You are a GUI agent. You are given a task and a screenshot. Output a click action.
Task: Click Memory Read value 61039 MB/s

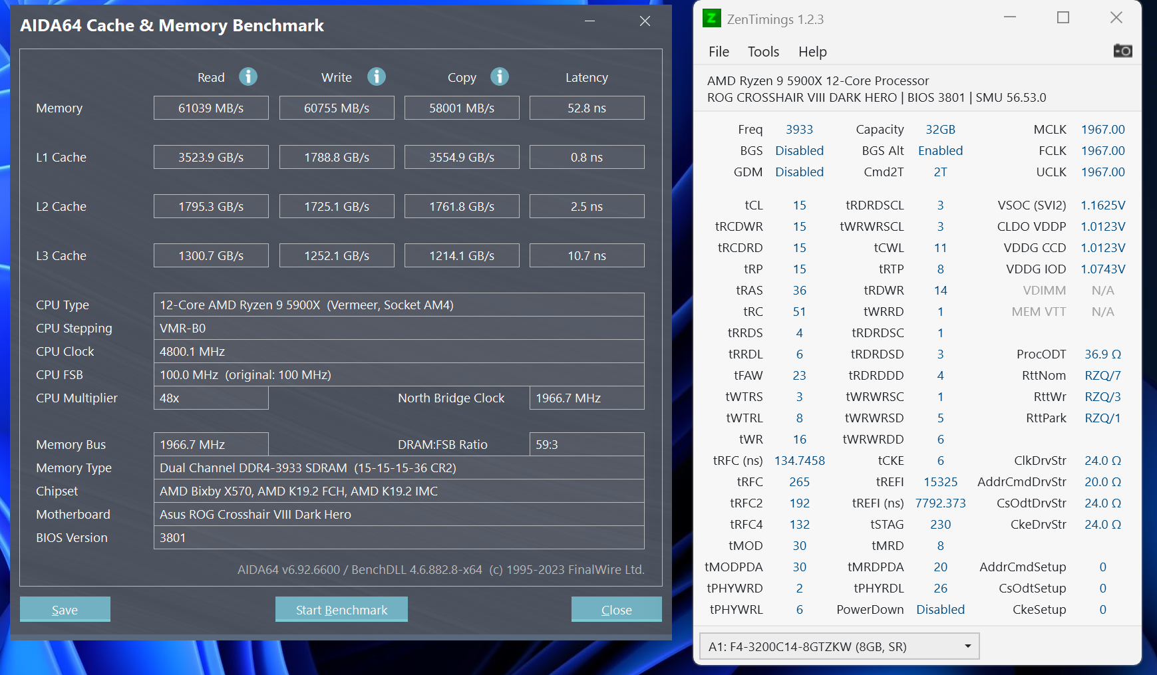tap(211, 108)
